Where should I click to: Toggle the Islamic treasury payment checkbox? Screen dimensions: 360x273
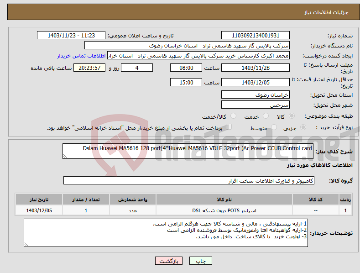[229, 126]
